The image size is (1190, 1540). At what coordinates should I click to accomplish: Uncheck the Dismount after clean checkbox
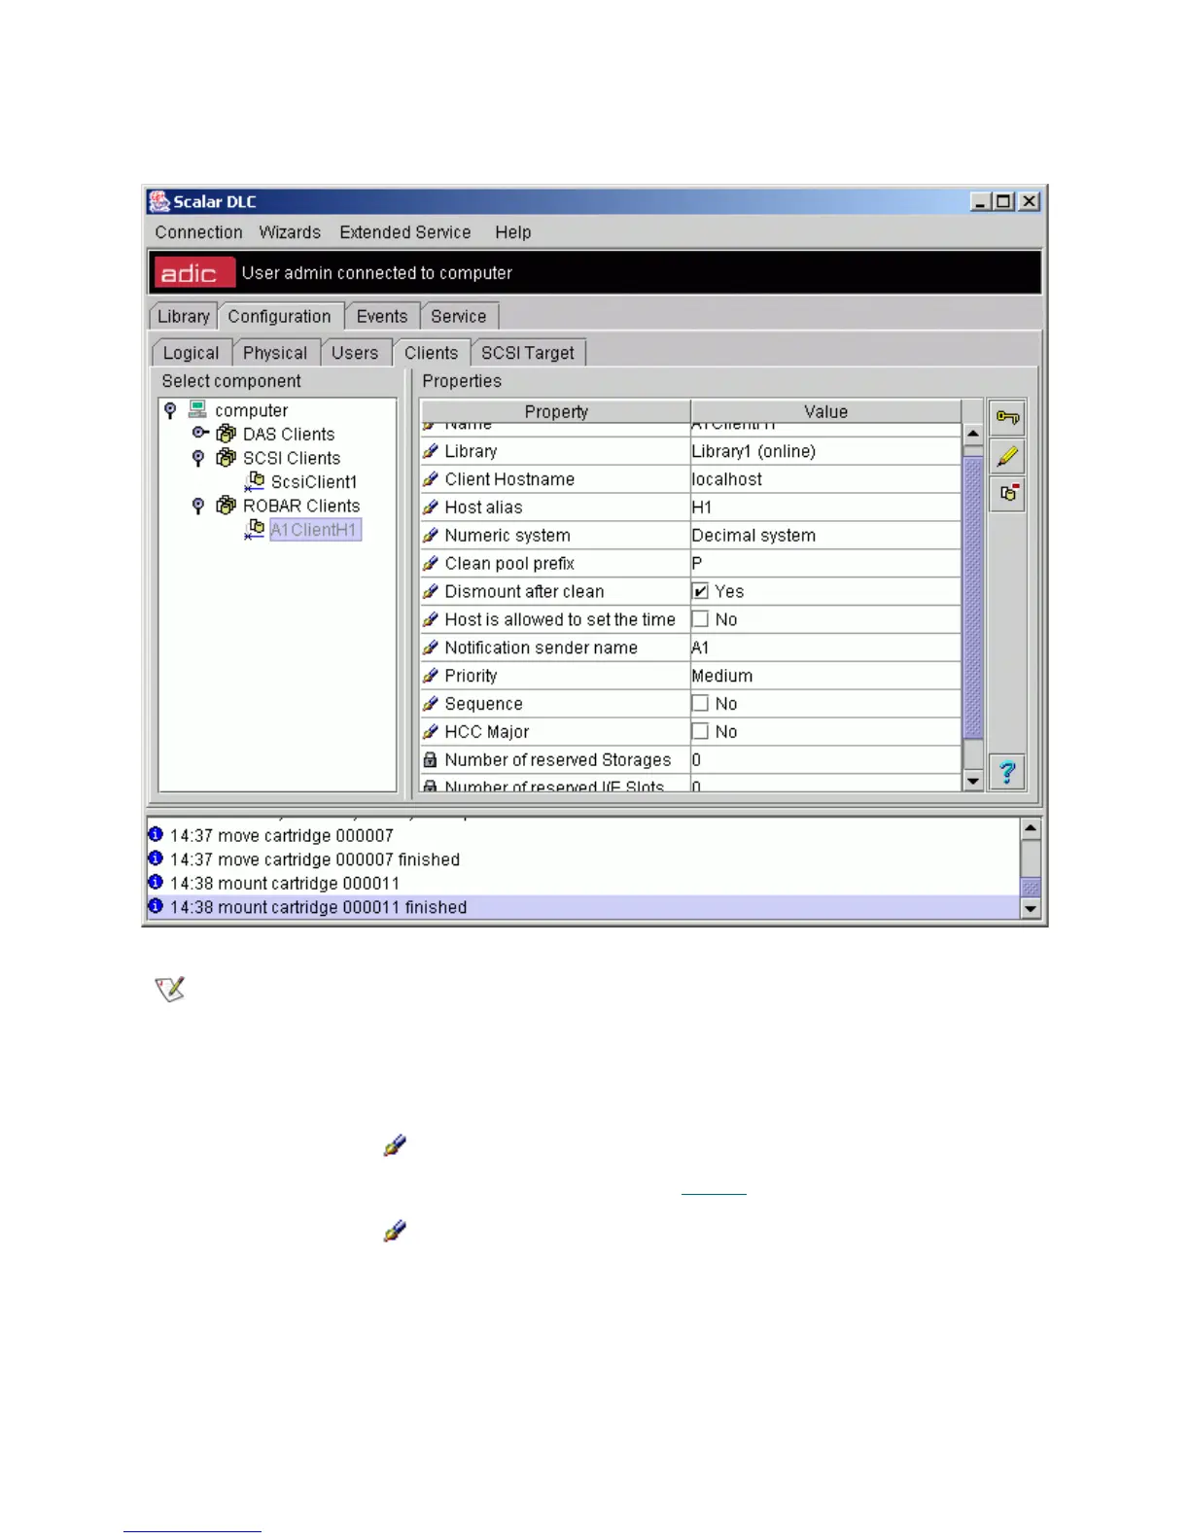[x=700, y=591]
